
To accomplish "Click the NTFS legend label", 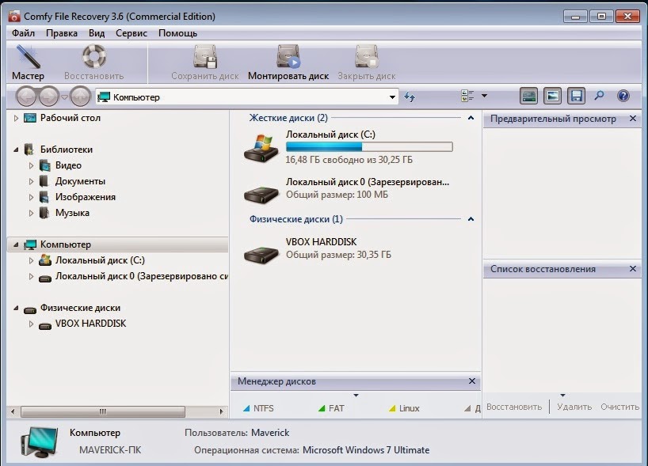I will (264, 408).
